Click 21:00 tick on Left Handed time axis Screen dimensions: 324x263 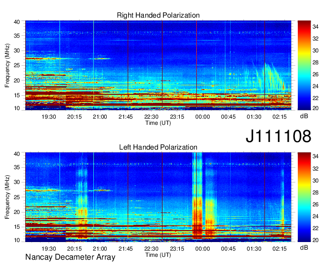100,249
